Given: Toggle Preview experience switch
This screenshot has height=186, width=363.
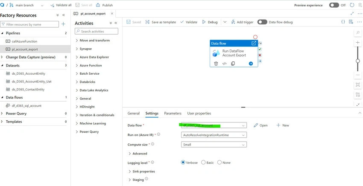Looking at the screenshot, I should click(x=334, y=5).
